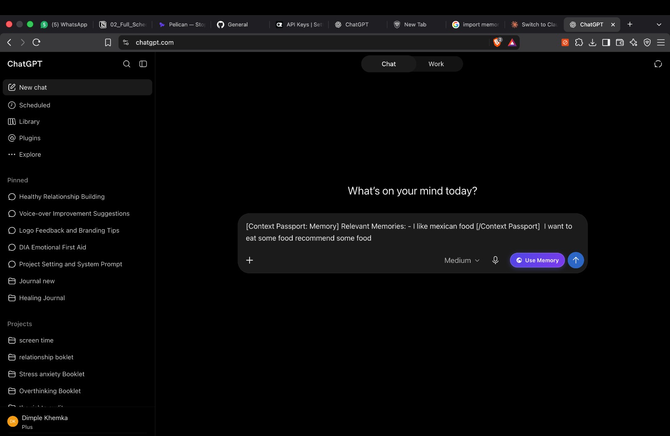Viewport: 670px width, 436px height.
Task: Open the Journal new folder
Action: [77, 281]
